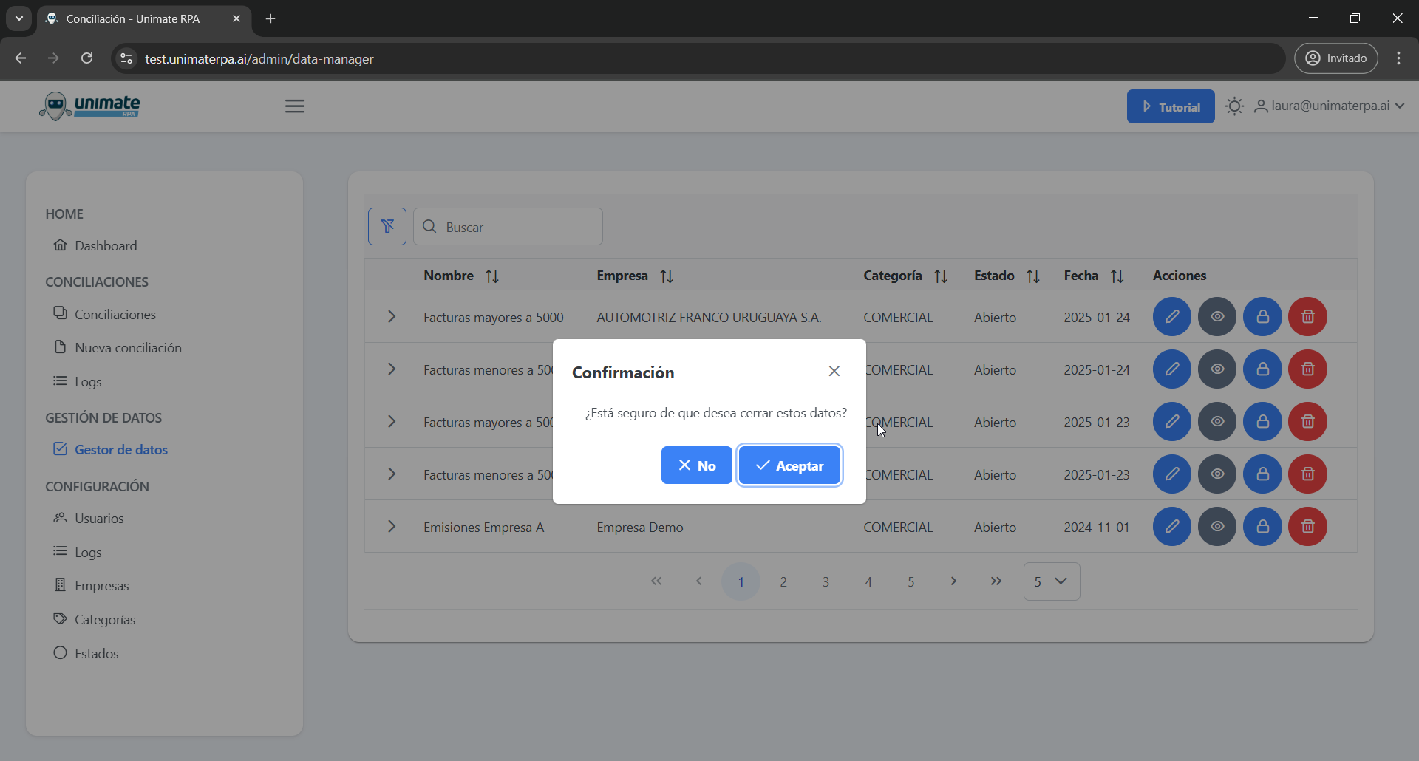1419x761 pixels.
Task: Go to the next page arrow
Action: coord(953,581)
